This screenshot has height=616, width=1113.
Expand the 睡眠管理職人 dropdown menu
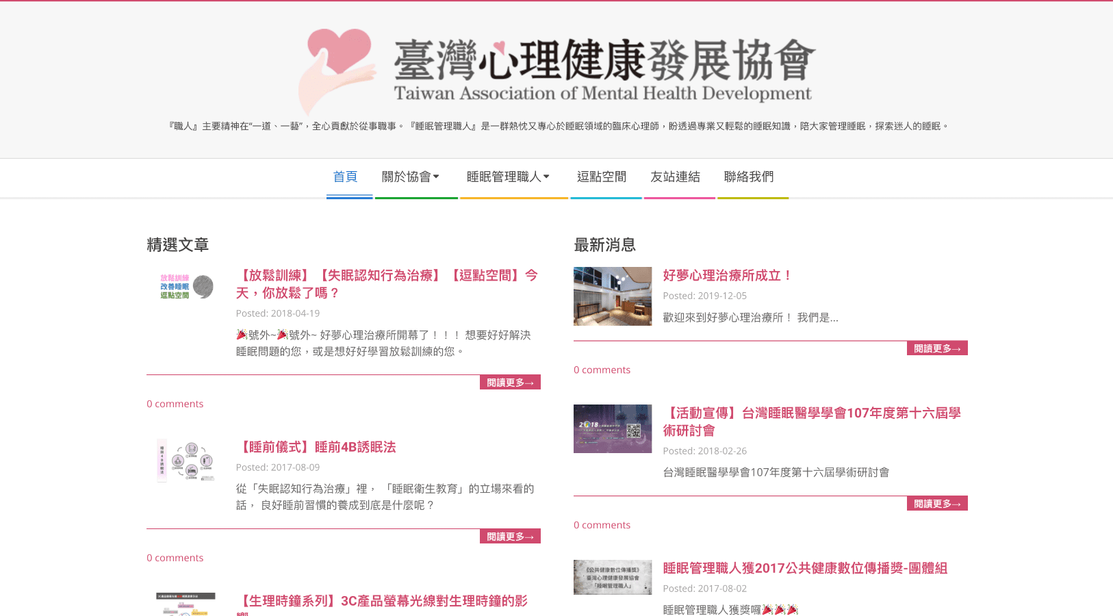tap(509, 177)
